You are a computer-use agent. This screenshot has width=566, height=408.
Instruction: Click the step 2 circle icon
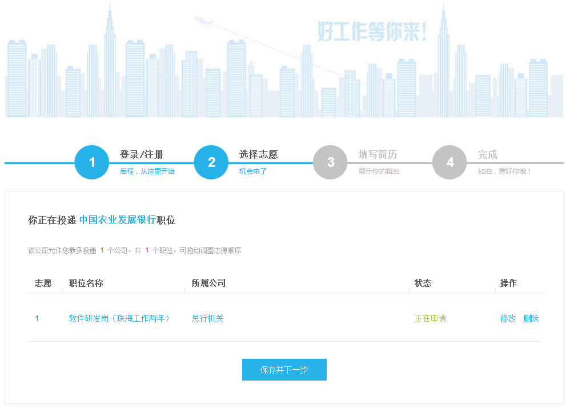[211, 162]
